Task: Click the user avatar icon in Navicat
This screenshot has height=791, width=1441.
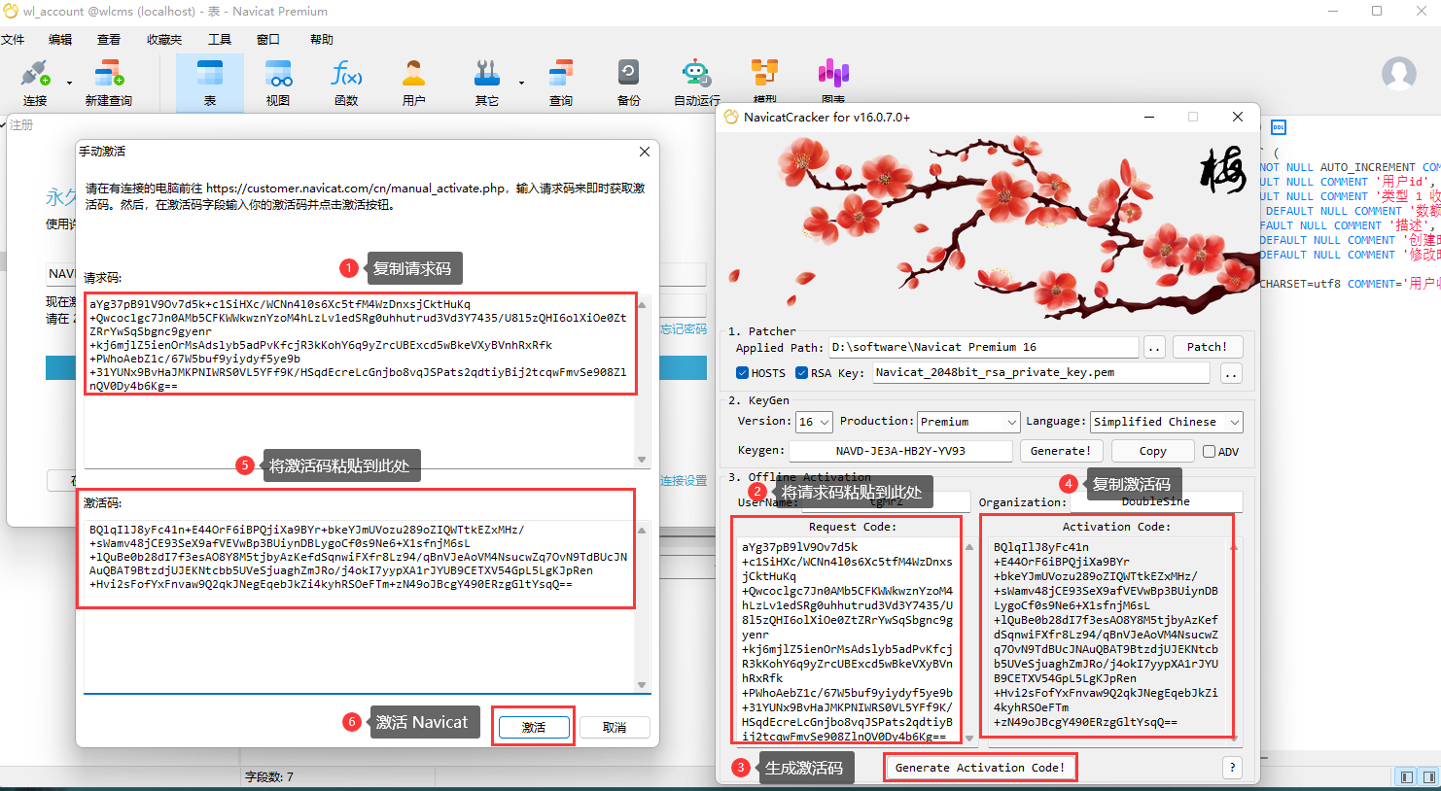Action: pyautogui.click(x=1399, y=74)
